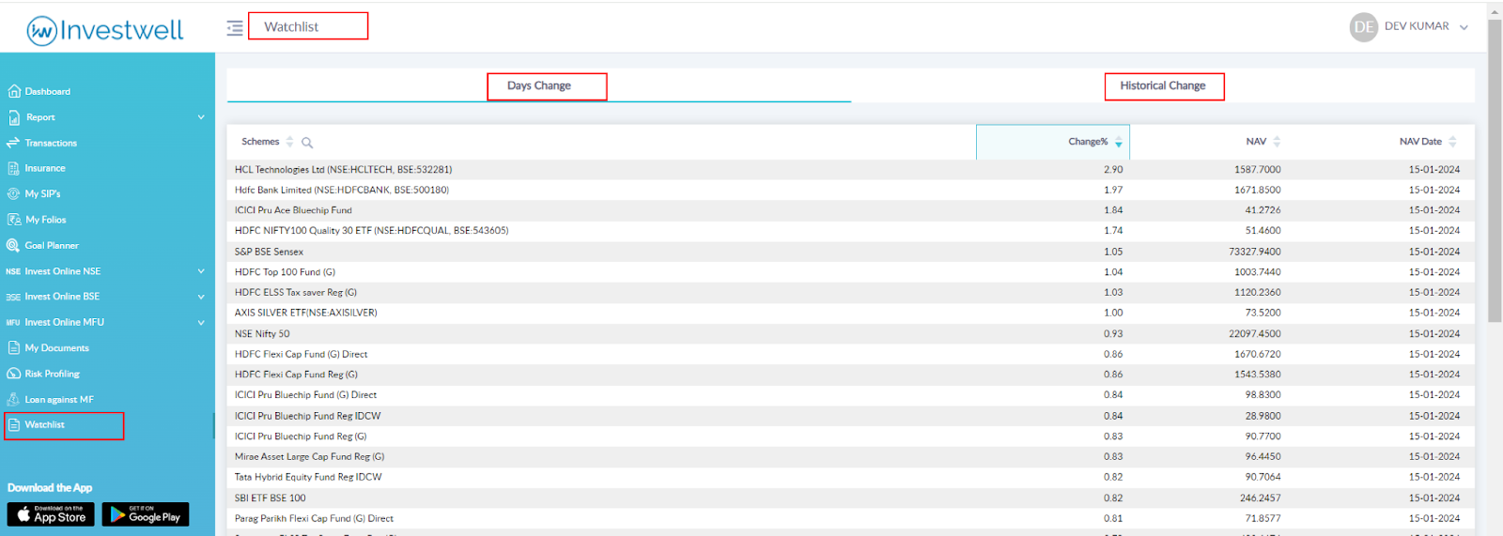Sort by Schemes column arrows

[289, 142]
